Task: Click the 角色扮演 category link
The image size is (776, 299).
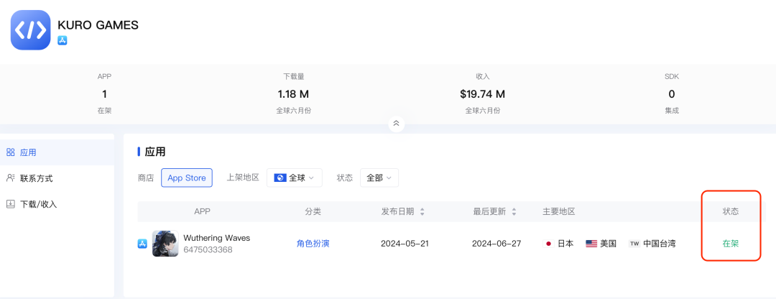Action: point(313,244)
